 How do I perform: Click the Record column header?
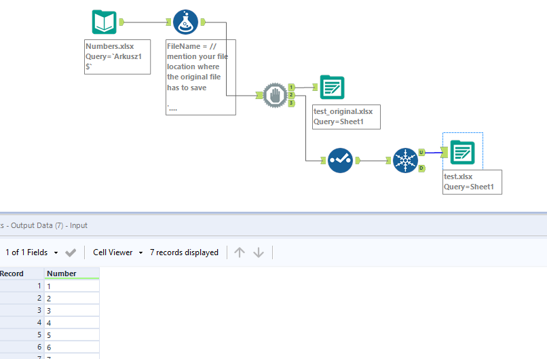point(22,273)
